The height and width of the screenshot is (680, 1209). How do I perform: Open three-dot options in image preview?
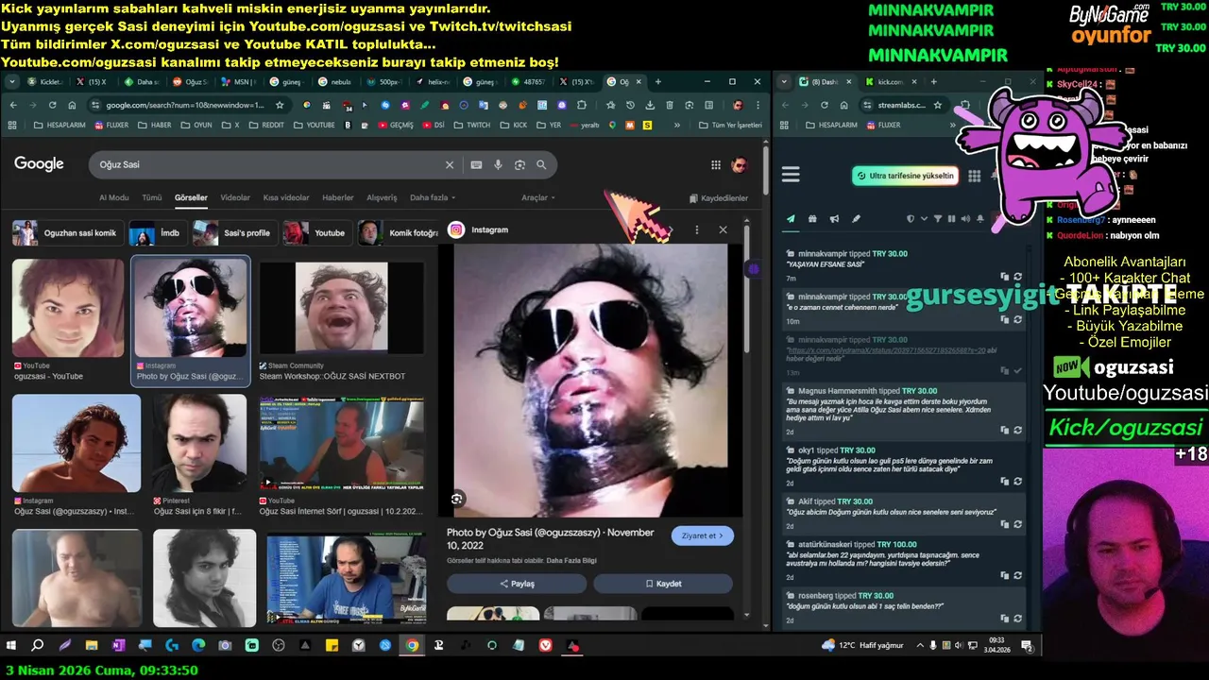point(697,229)
